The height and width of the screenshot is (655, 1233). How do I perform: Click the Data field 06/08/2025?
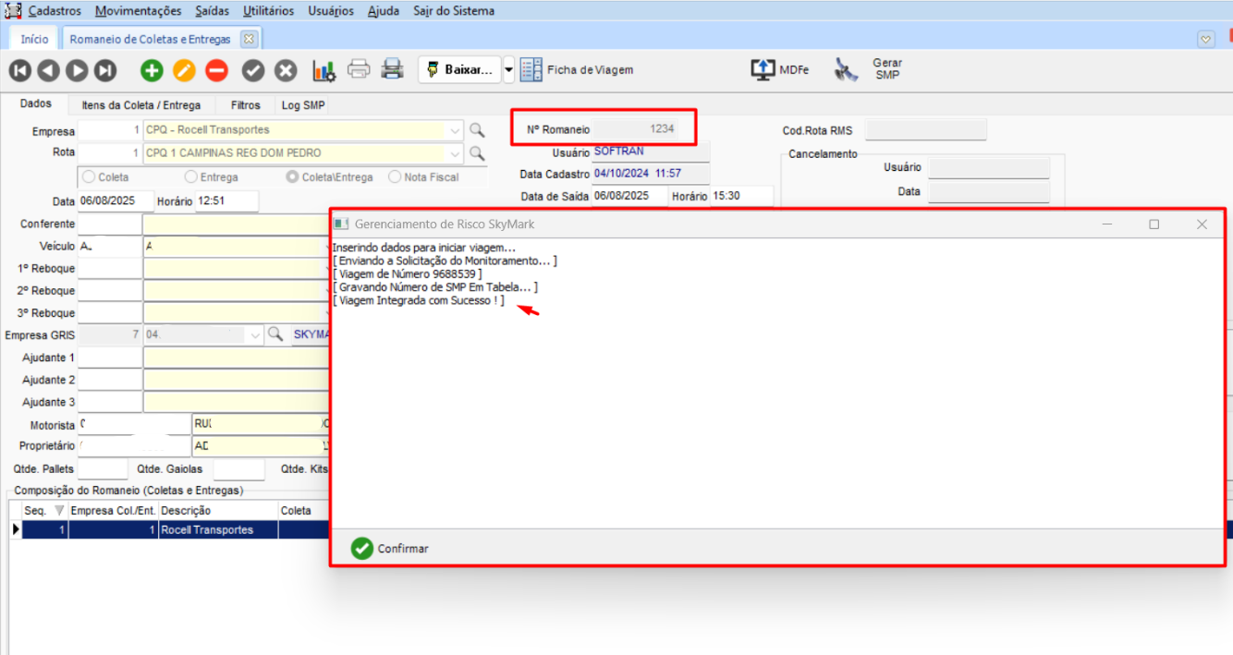[116, 200]
